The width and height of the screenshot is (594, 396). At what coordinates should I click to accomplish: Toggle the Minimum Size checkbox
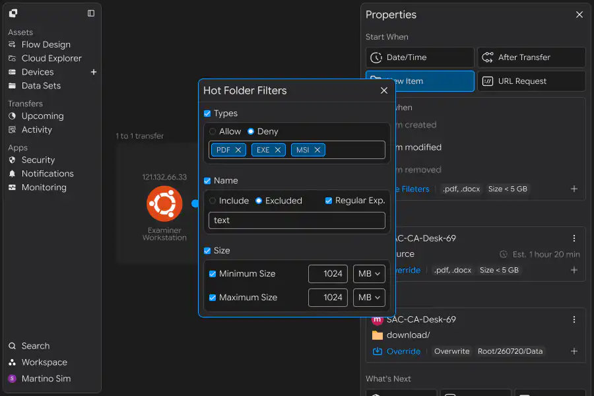(x=213, y=274)
